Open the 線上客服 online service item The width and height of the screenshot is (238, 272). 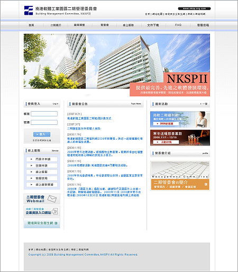pos(42,172)
